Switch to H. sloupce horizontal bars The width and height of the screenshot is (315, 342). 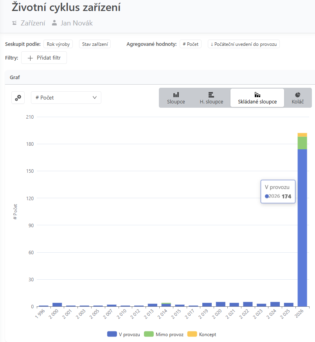pos(211,98)
